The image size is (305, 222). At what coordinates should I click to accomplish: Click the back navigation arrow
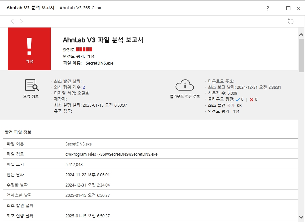tap(12, 21)
